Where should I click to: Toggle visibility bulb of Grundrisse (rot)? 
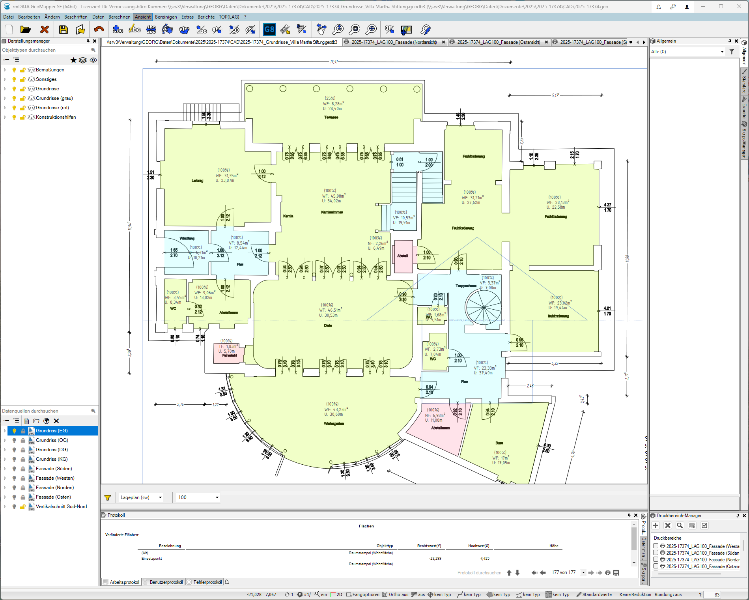coord(14,108)
